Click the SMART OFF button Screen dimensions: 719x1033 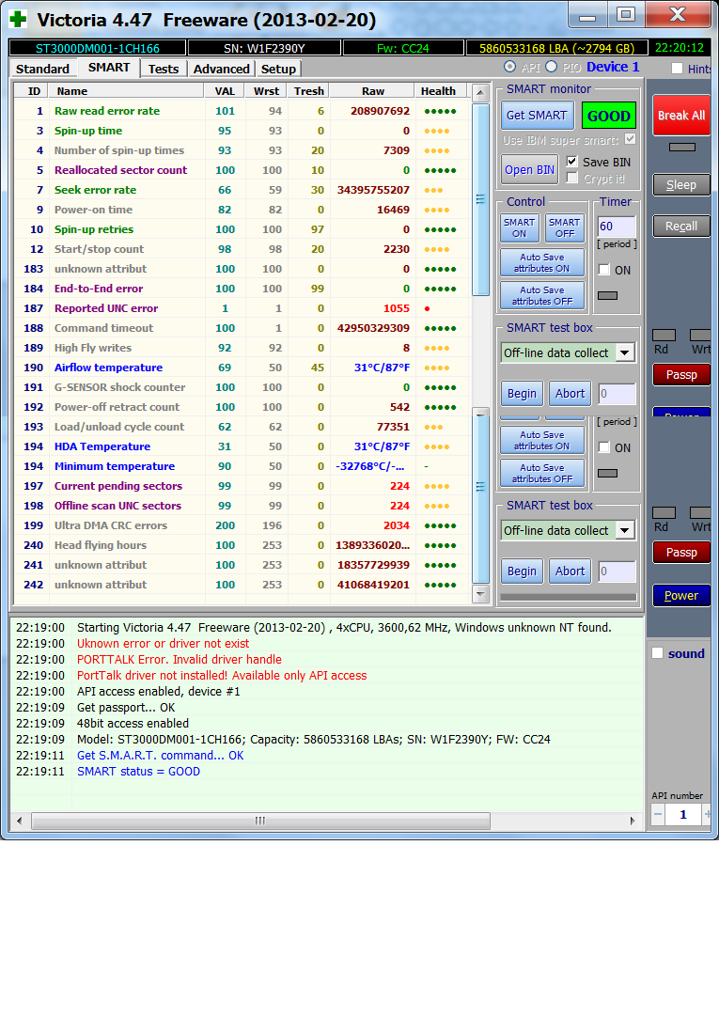[x=565, y=228]
